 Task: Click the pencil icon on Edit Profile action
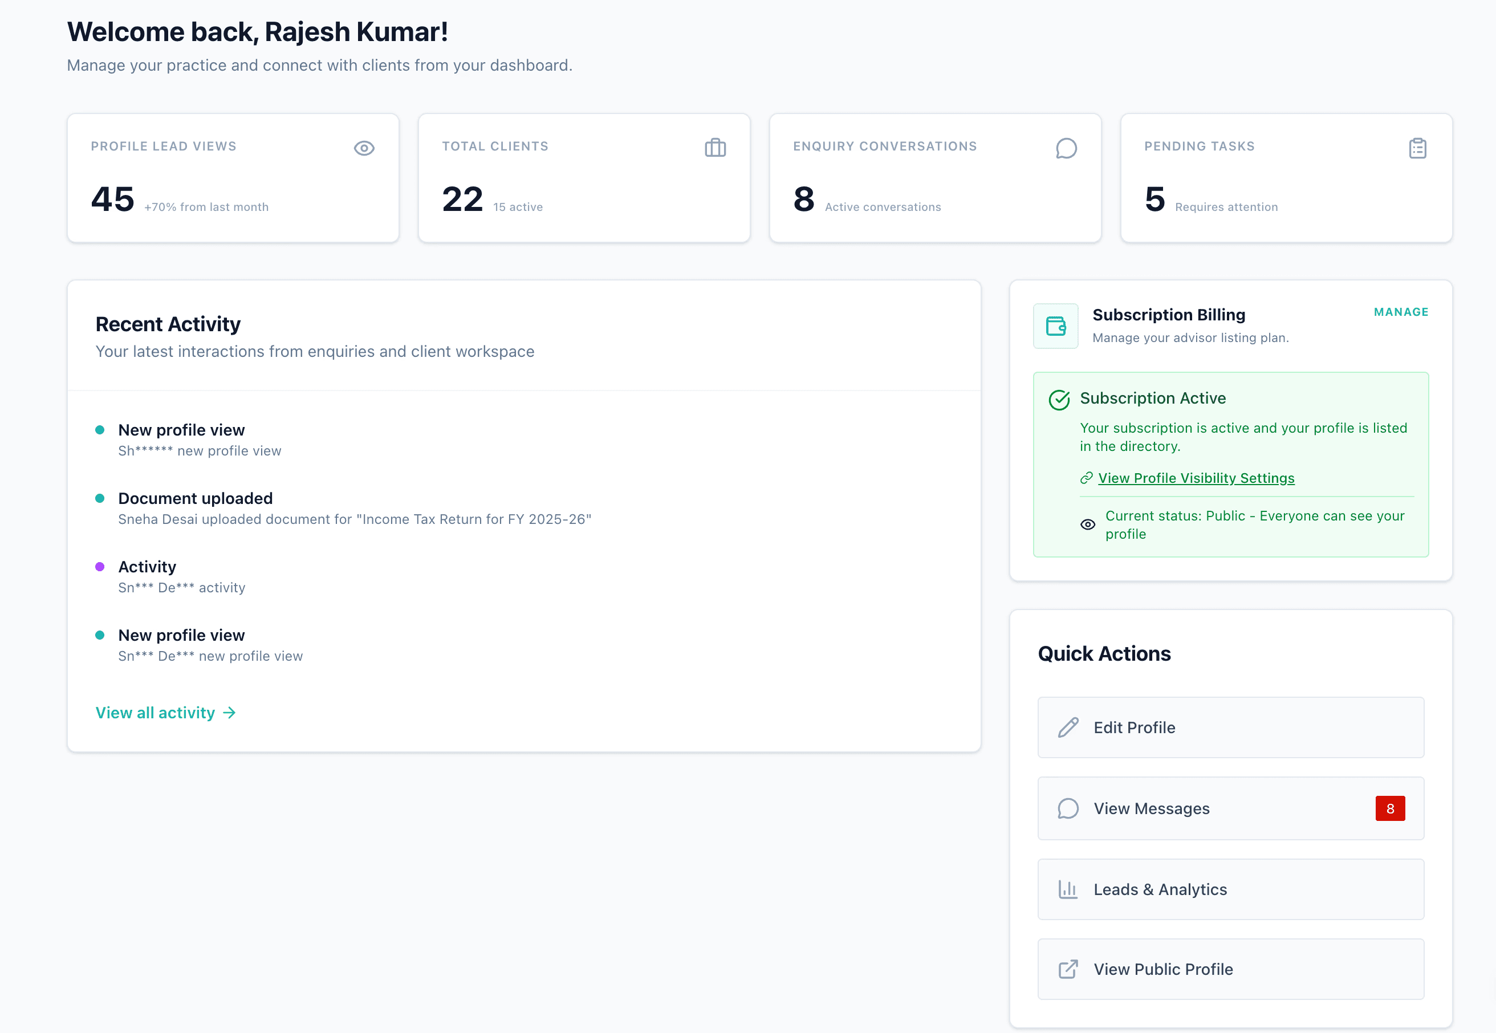coord(1069,727)
